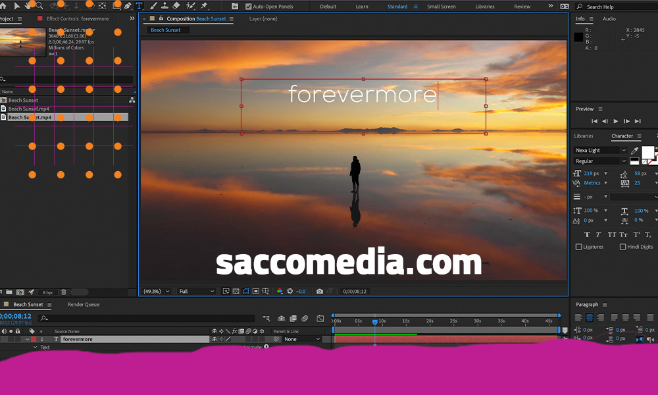Image resolution: width=658 pixels, height=395 pixels.
Task: Switch to the Libraries panel tab
Action: (x=583, y=136)
